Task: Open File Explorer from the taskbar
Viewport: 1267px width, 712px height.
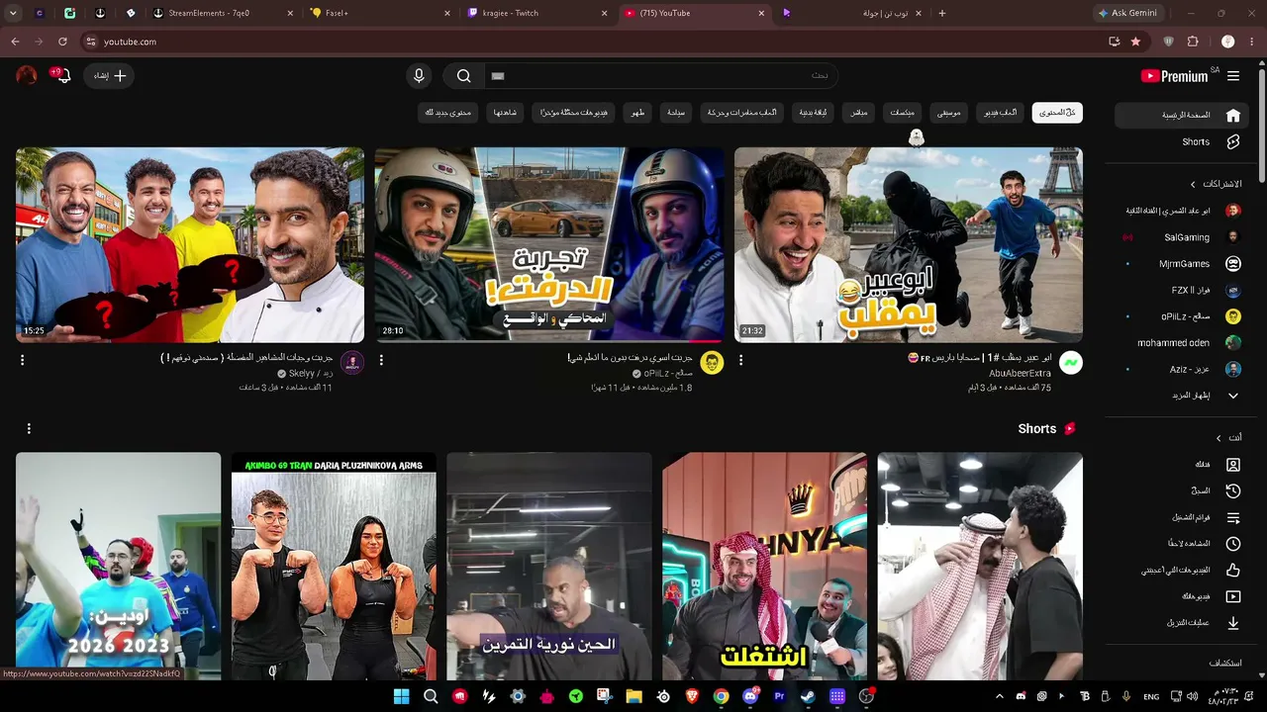Action: click(x=633, y=696)
